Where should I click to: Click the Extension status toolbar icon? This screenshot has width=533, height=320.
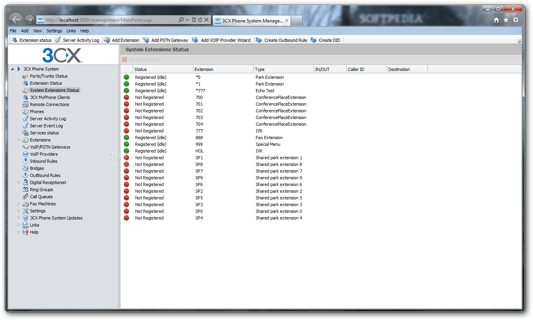(x=15, y=40)
